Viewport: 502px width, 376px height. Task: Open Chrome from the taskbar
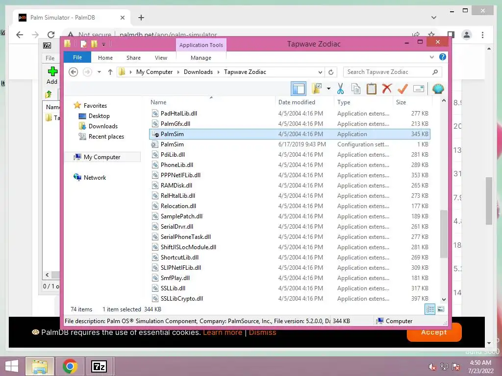point(70,366)
